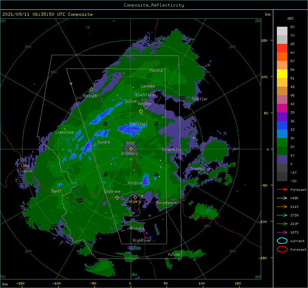The image size is (308, 288).
Task: Click the Lacombe city label
Action: (148, 86)
